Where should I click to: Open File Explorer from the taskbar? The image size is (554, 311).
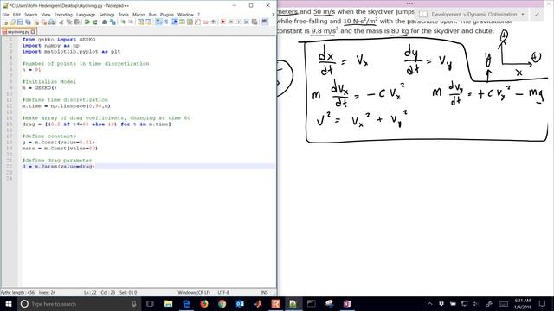tap(168, 303)
